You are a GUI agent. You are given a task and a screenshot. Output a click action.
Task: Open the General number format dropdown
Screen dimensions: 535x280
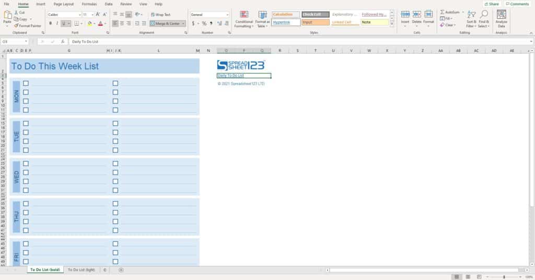click(x=227, y=15)
